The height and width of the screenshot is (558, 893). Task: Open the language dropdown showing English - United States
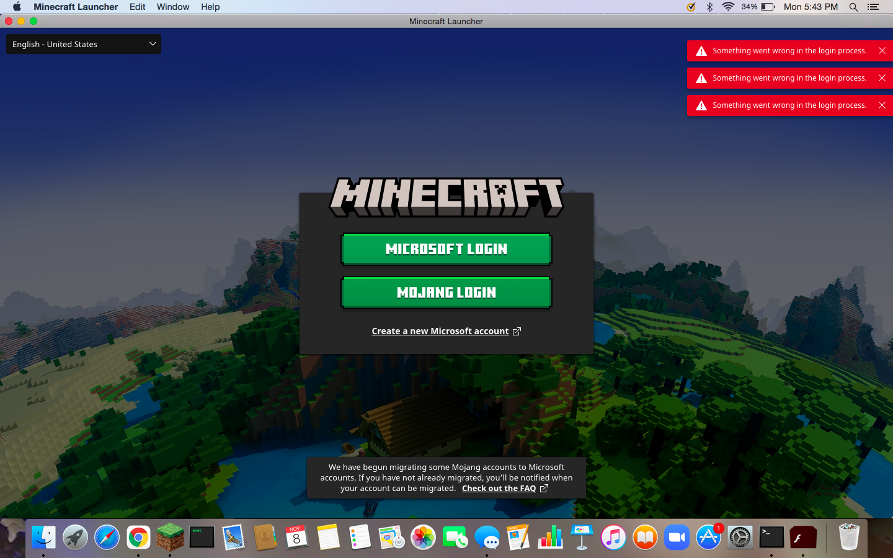tap(84, 44)
